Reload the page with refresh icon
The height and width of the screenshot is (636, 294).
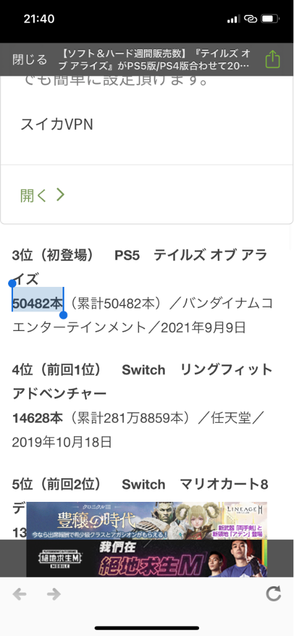pyautogui.click(x=274, y=594)
